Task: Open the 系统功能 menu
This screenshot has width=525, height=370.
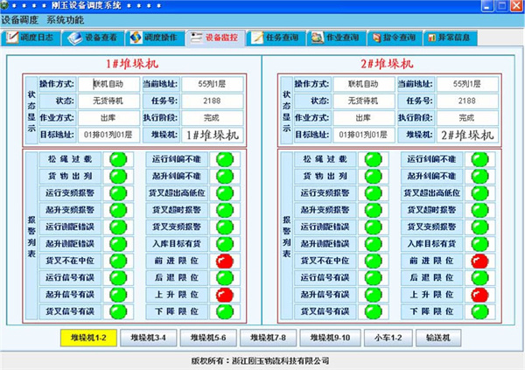Action: 66,19
